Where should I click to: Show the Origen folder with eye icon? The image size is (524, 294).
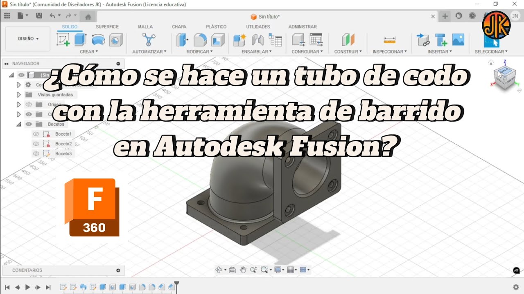click(29, 104)
